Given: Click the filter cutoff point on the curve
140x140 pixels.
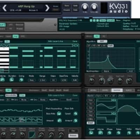Looking at the screenshot, I should pyautogui.click(x=108, y=56).
